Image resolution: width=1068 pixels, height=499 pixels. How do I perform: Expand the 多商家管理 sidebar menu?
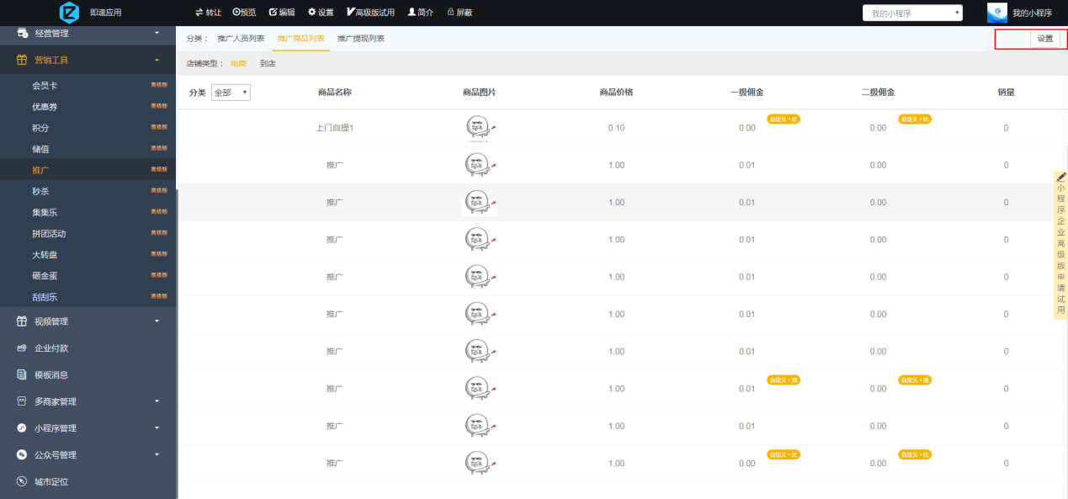coord(157,401)
